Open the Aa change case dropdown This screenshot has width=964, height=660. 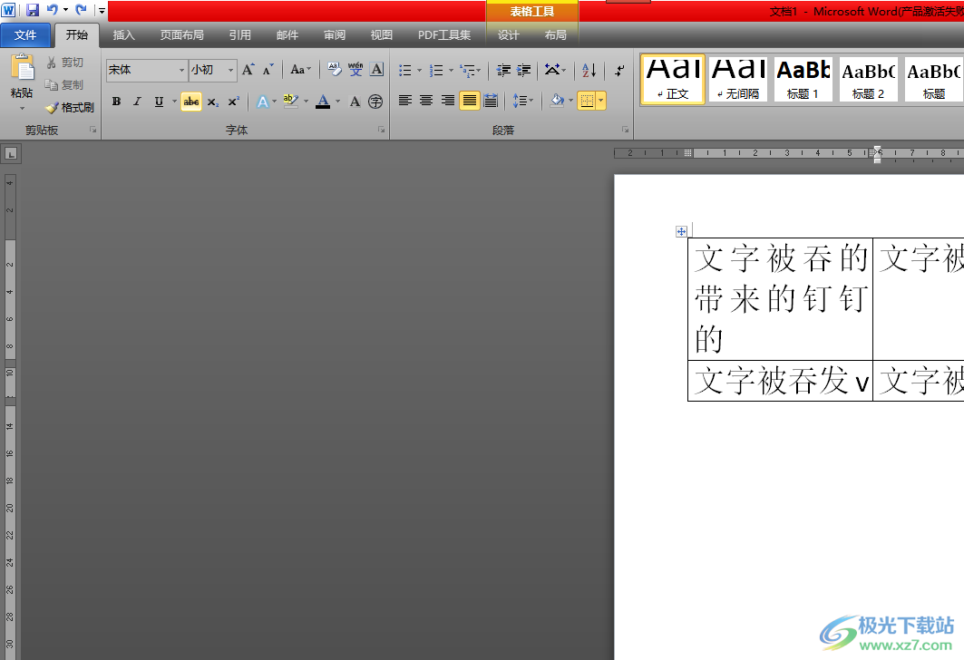300,70
